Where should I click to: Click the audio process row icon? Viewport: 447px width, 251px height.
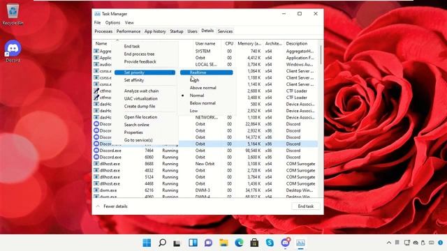(96, 64)
